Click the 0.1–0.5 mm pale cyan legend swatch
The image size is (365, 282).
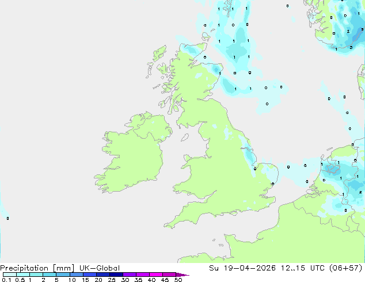click(x=10, y=275)
